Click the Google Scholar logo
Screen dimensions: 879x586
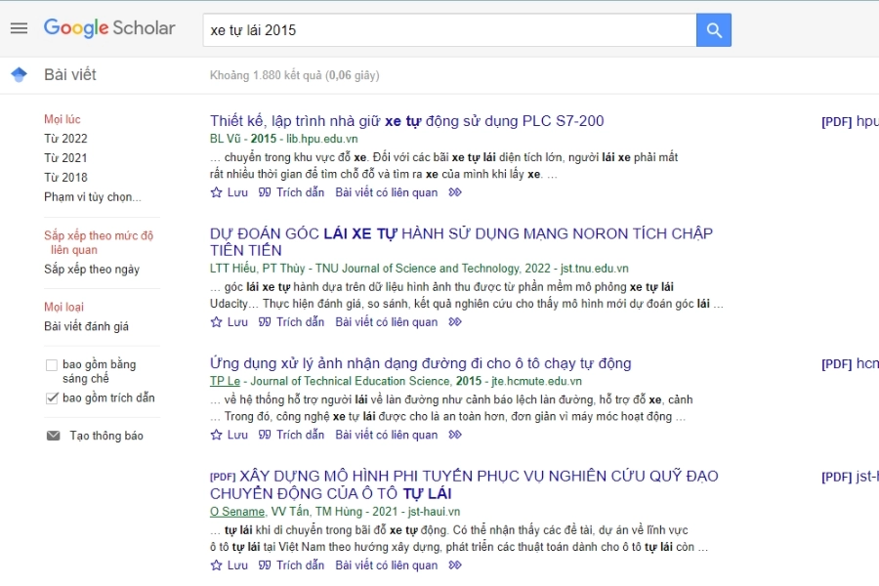[x=109, y=28]
